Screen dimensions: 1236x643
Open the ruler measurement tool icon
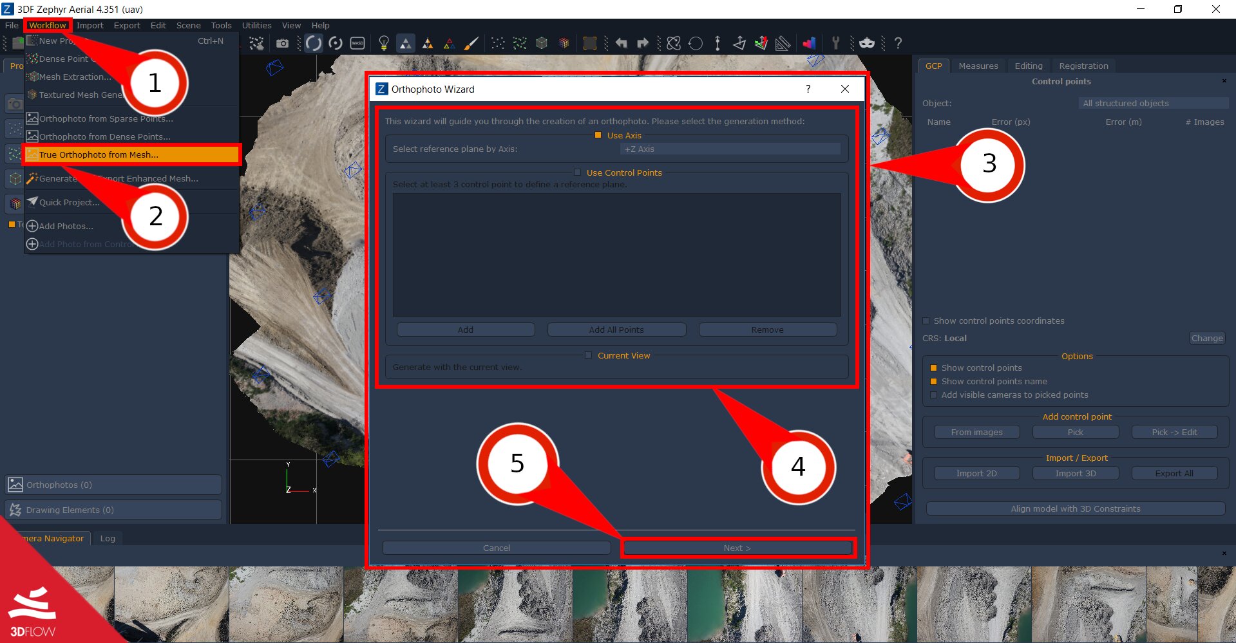point(783,43)
